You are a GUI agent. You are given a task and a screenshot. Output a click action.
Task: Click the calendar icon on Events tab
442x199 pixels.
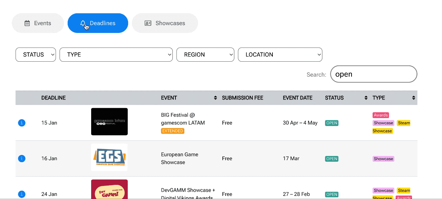[x=27, y=23]
